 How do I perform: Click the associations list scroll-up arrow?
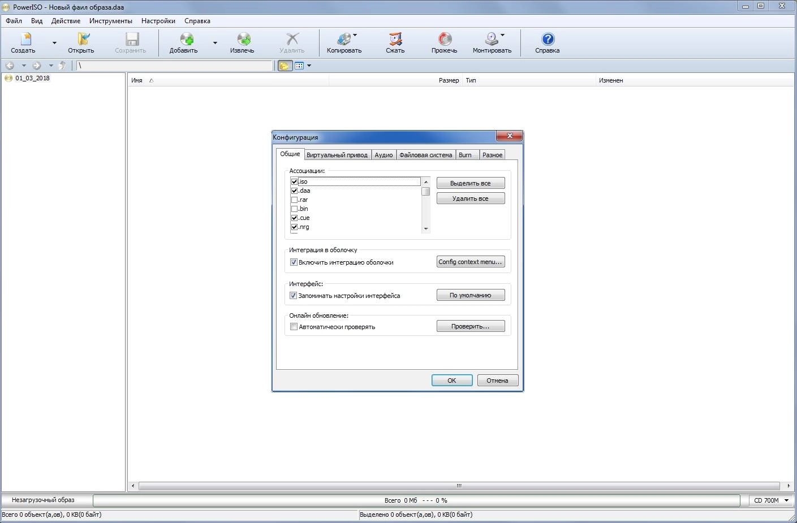click(426, 181)
